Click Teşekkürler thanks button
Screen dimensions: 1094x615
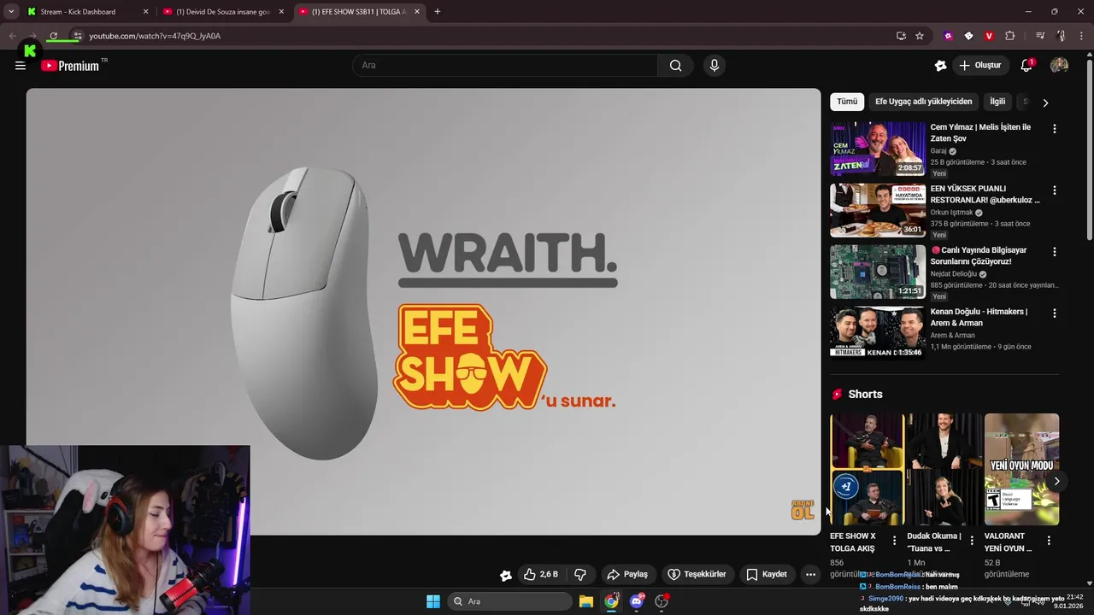697,575
